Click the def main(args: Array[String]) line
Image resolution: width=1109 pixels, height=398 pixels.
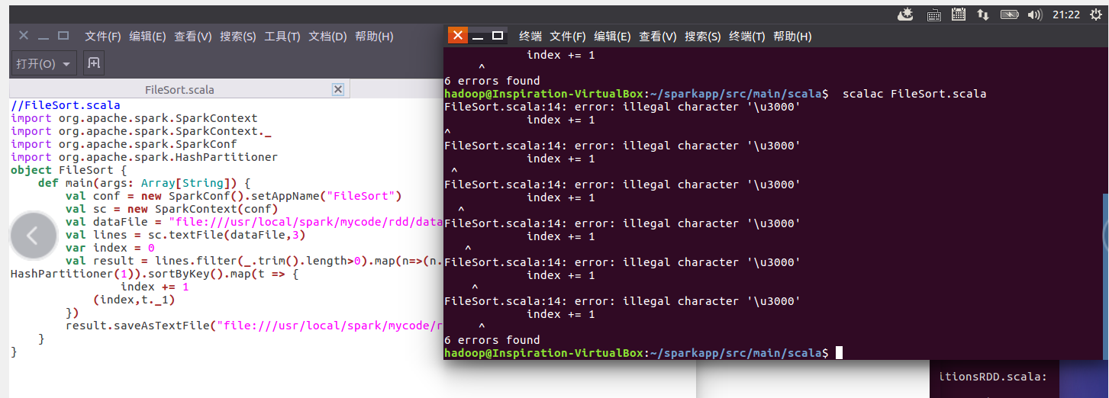point(144,183)
